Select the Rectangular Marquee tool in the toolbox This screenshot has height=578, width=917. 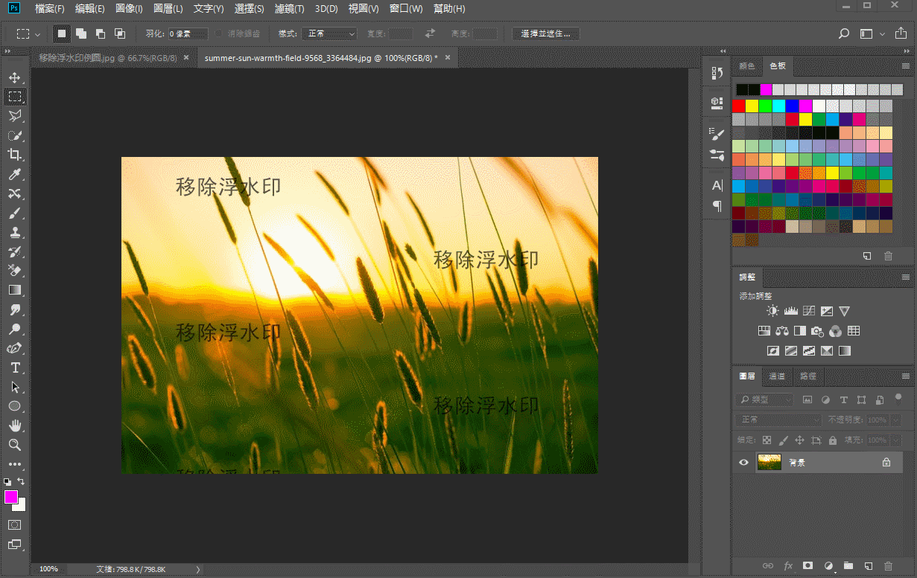[14, 97]
